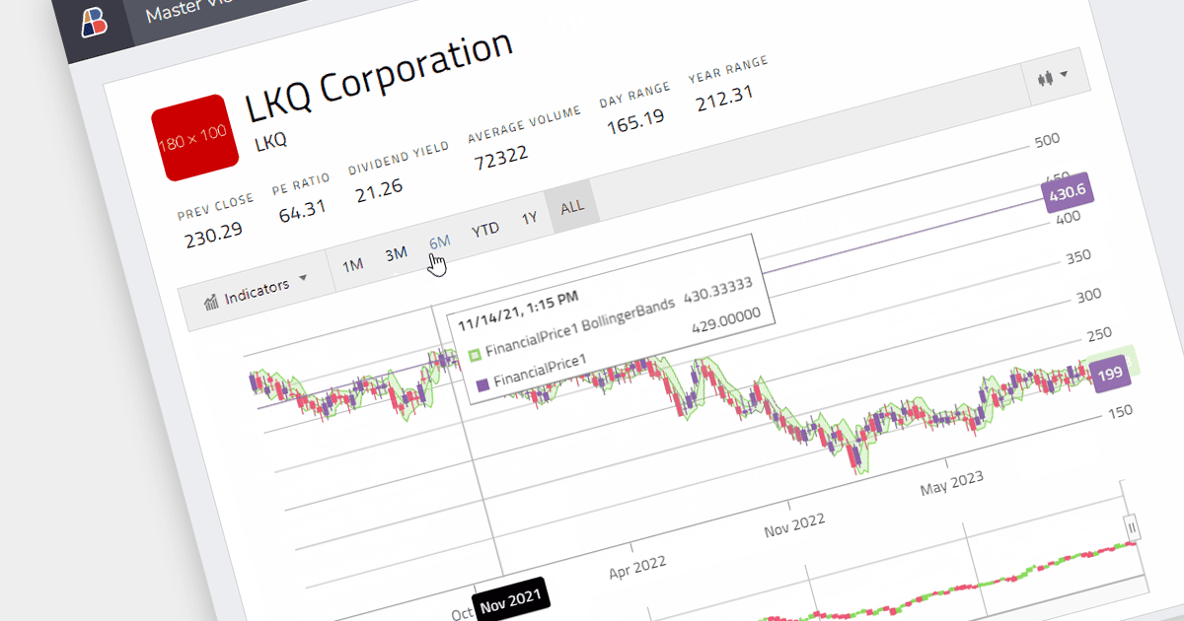This screenshot has width=1184, height=621.
Task: Open the candlestick chart type dropdown
Action: (x=1052, y=77)
